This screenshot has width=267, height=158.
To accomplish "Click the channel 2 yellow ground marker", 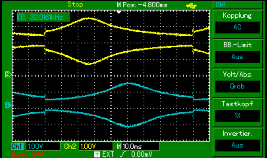I will click(x=8, y=75).
